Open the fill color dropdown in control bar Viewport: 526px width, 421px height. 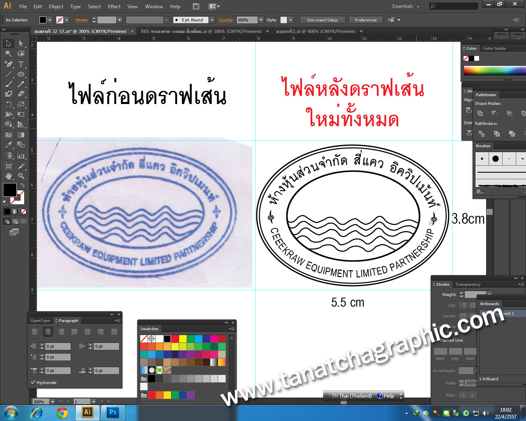pyautogui.click(x=50, y=20)
